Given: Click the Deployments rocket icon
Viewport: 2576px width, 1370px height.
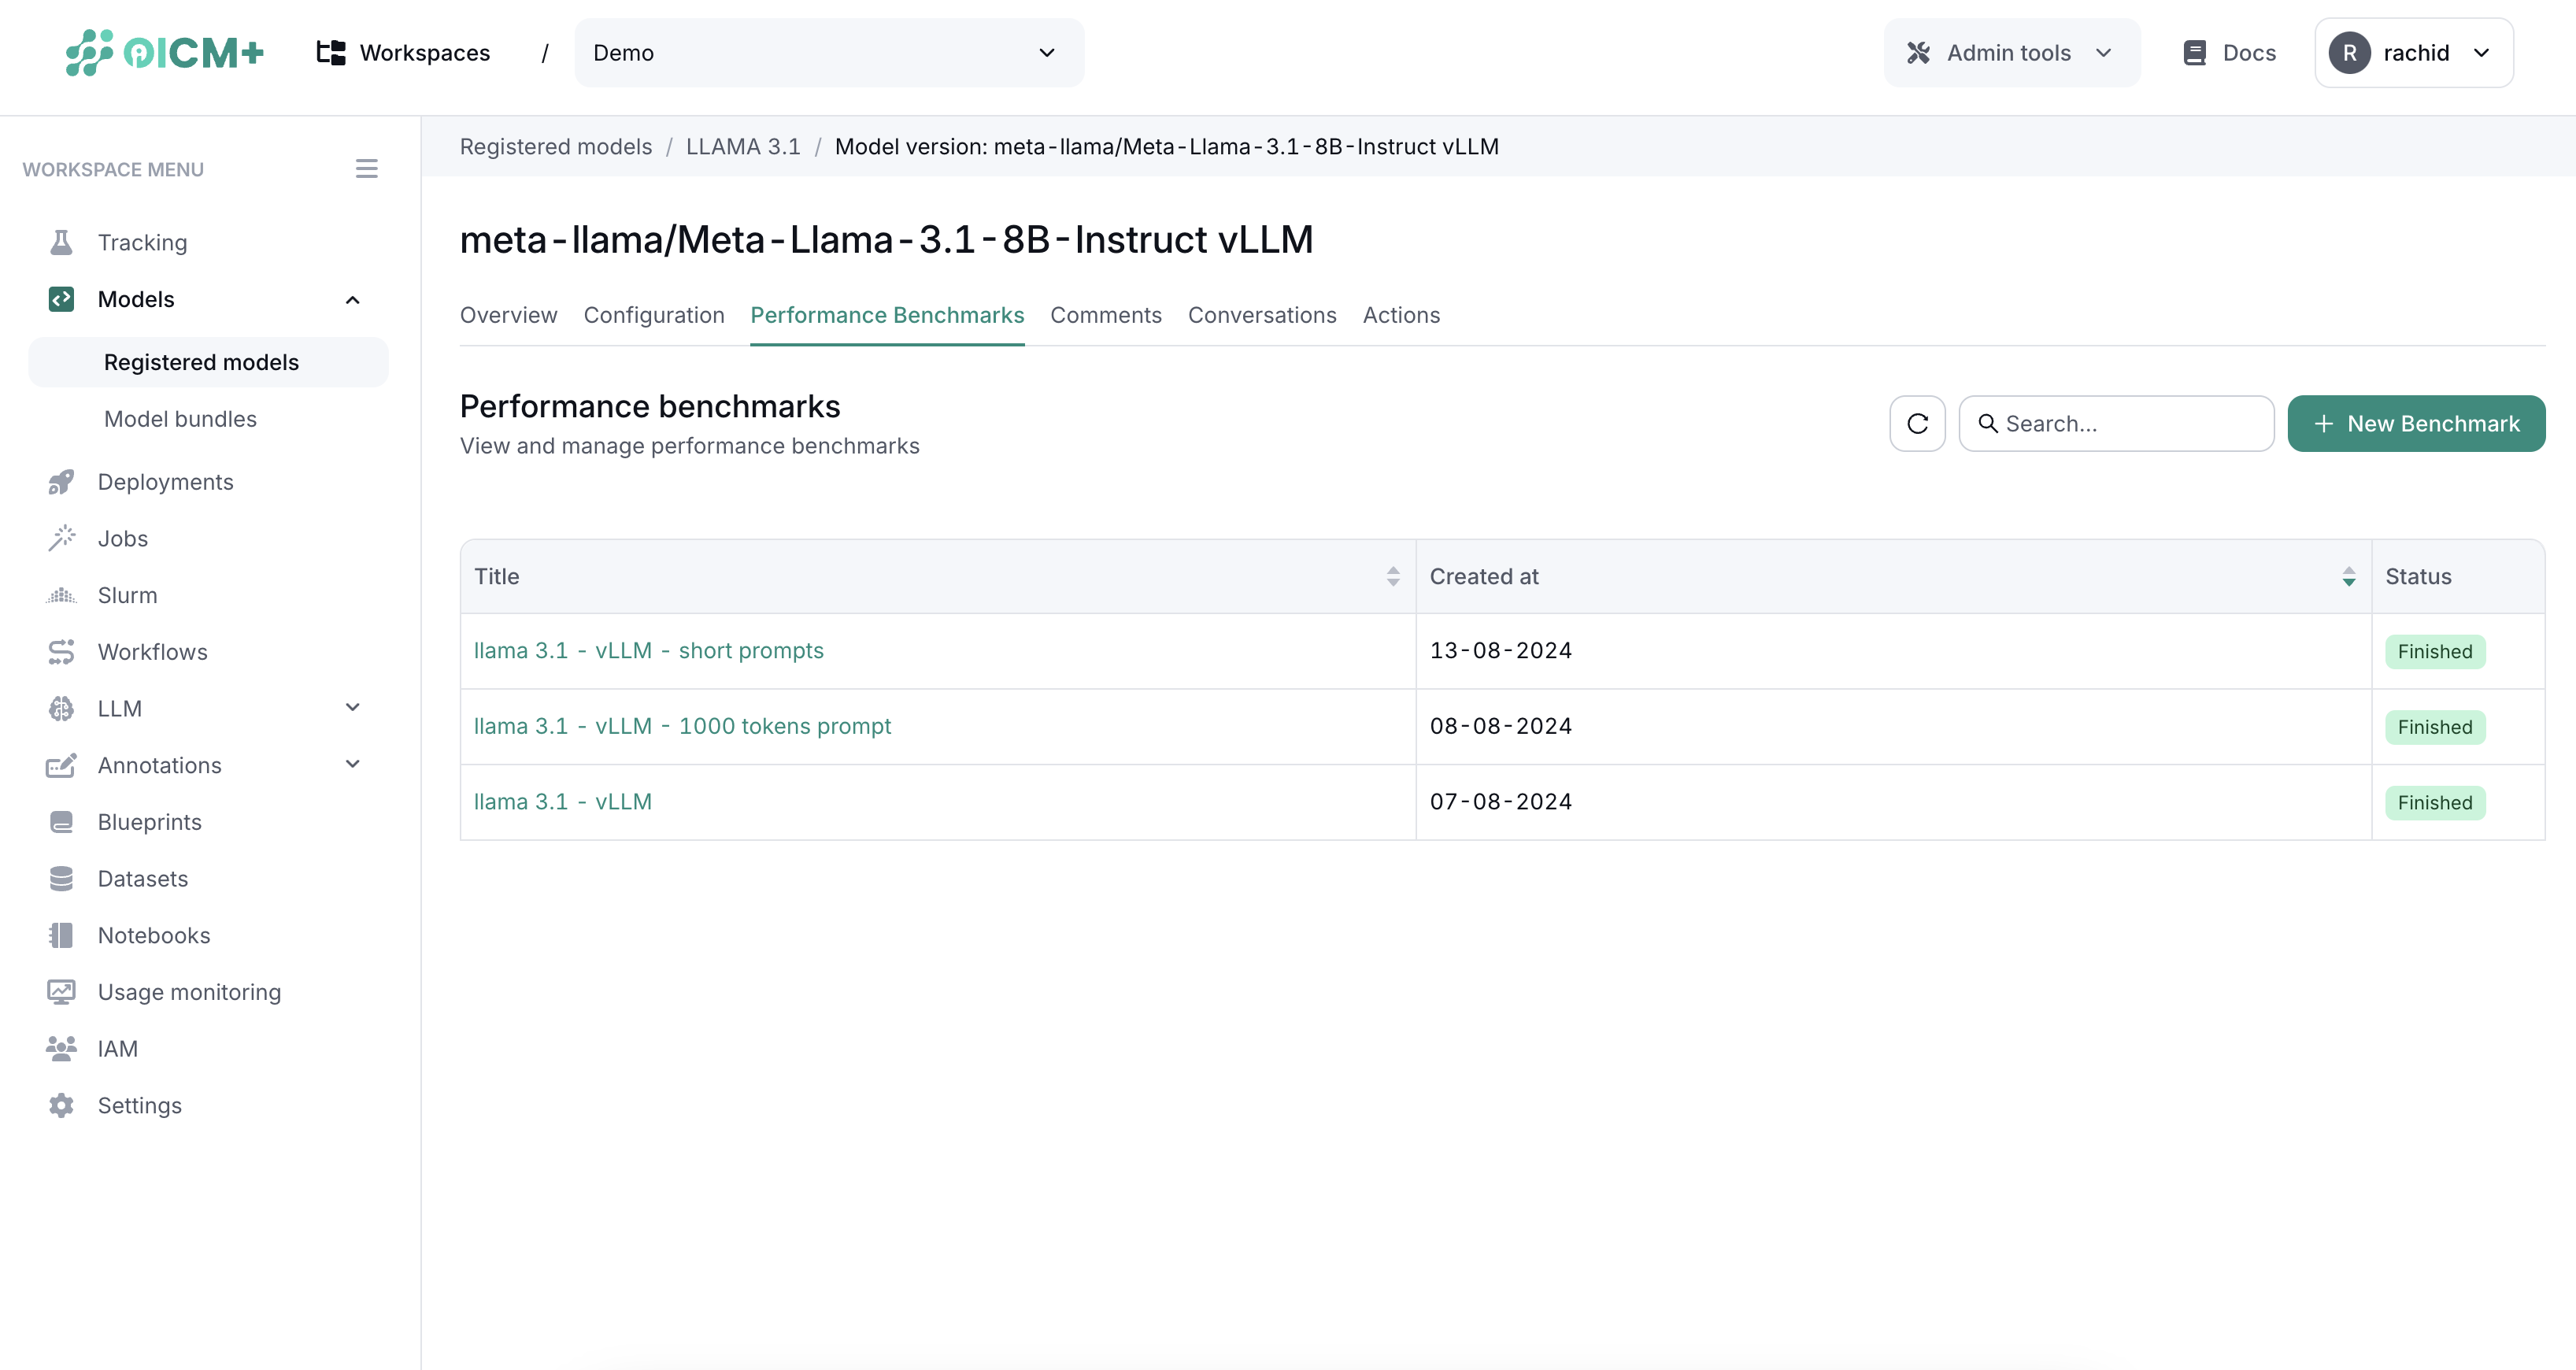Looking at the screenshot, I should point(61,482).
